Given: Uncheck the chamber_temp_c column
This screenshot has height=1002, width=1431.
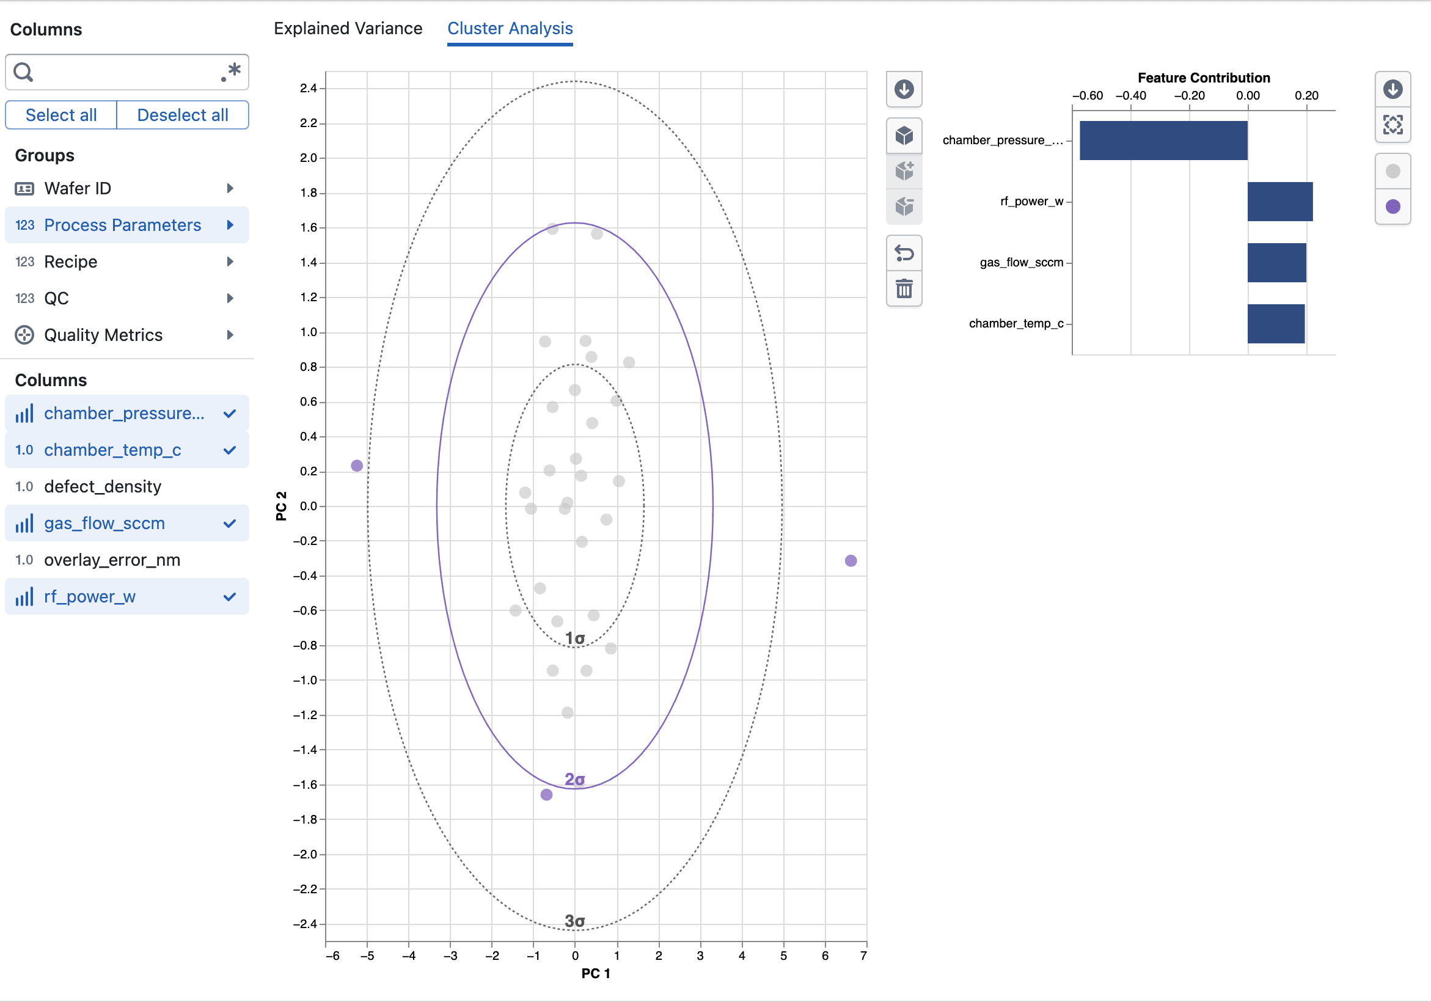Looking at the screenshot, I should (x=127, y=450).
